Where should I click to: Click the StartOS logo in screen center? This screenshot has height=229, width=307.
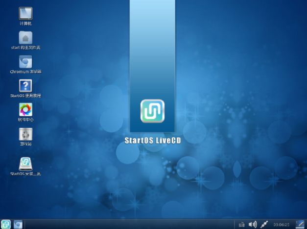[152, 111]
